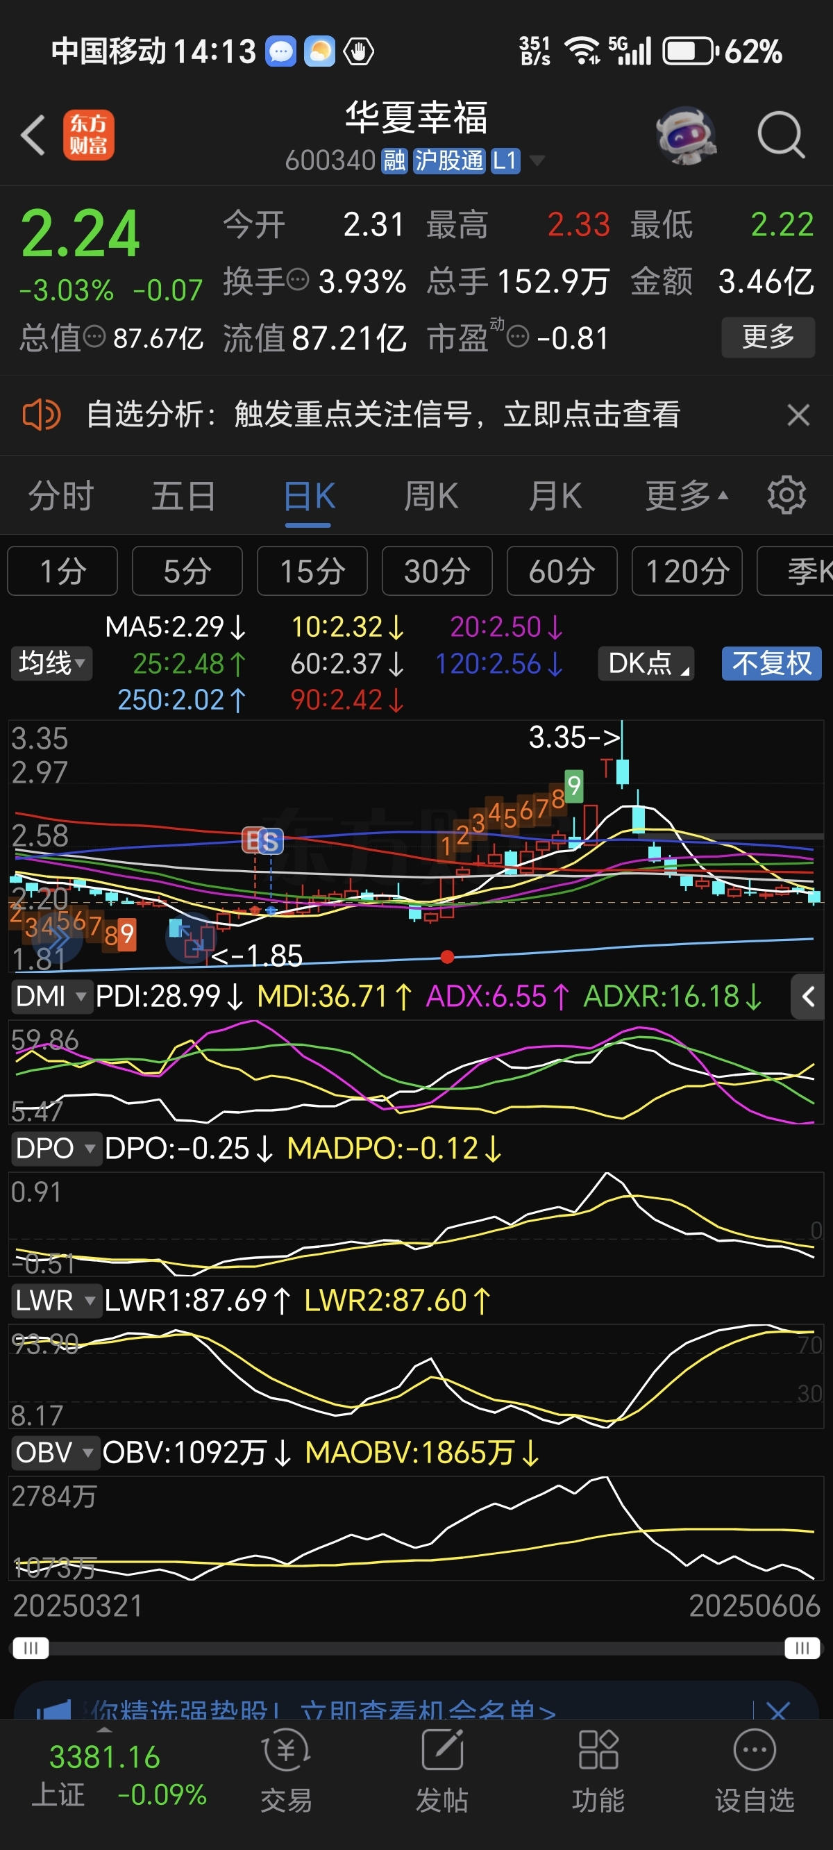Screen dimensions: 833x1850
Task: Tap the MA5:2.29 value
Action: [x=175, y=627]
